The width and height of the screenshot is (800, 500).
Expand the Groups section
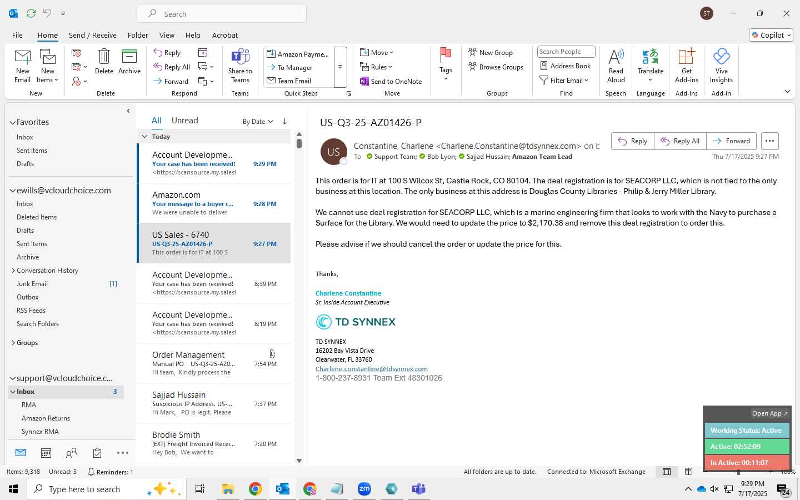(13, 343)
